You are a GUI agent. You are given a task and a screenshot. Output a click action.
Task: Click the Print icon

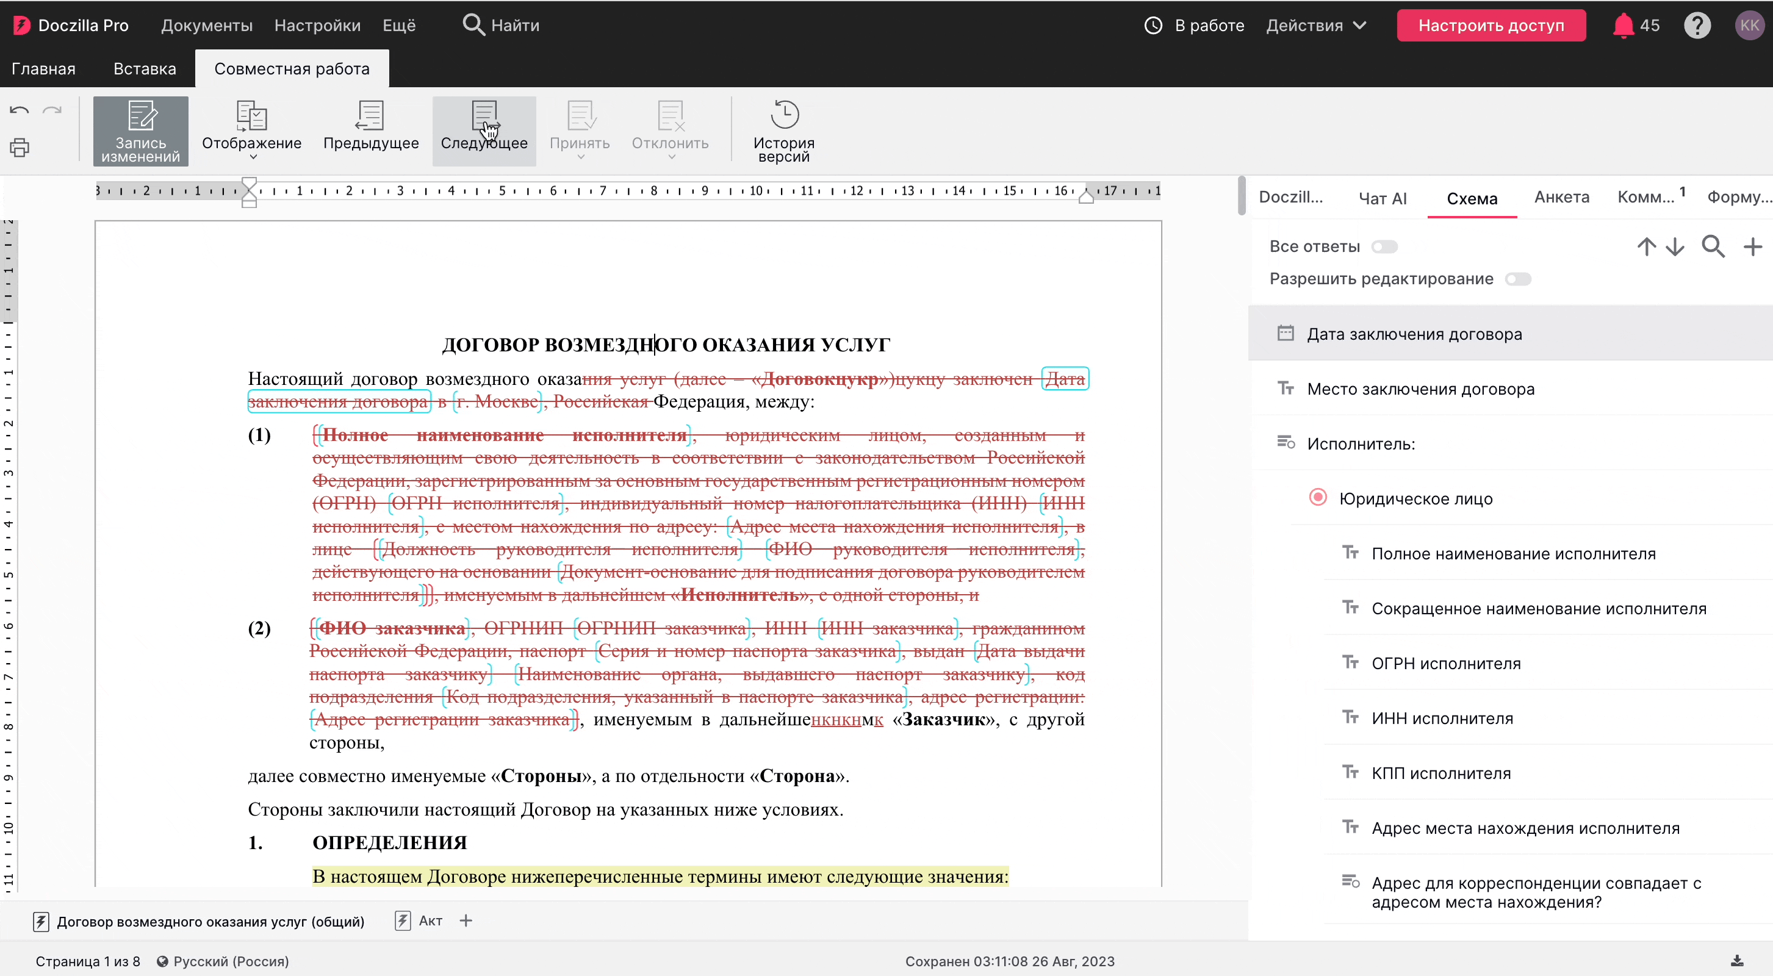coord(20,147)
